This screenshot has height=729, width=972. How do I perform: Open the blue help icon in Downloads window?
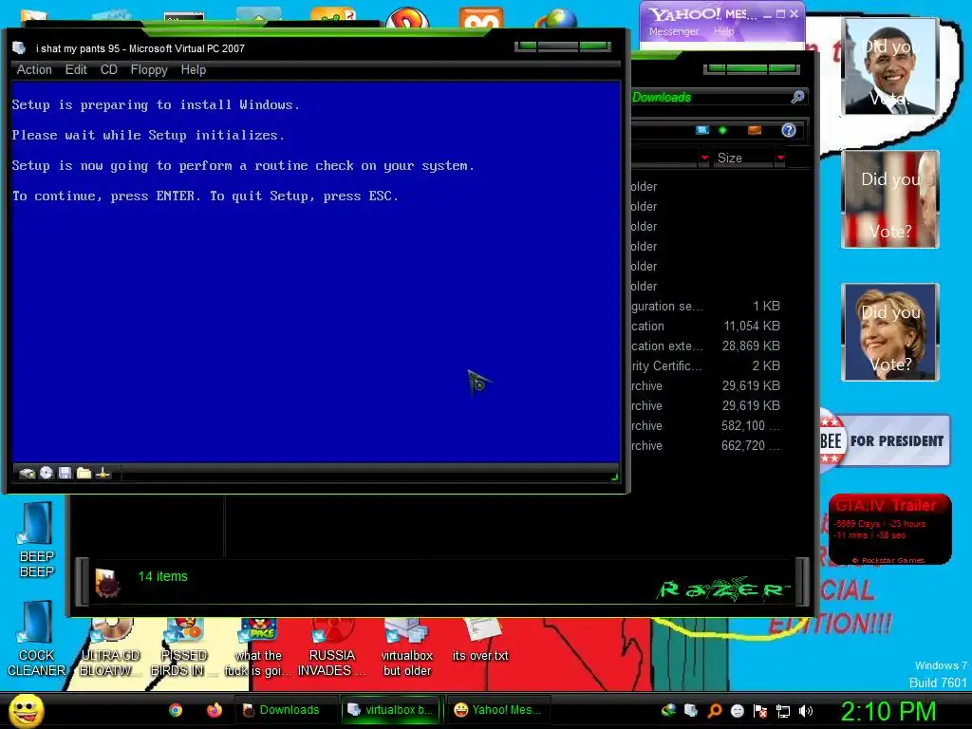click(x=789, y=130)
